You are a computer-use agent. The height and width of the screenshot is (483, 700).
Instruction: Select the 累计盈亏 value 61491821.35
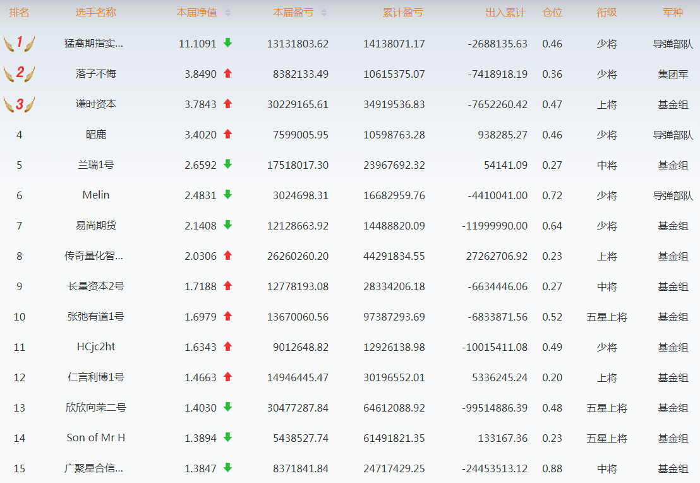(x=394, y=438)
